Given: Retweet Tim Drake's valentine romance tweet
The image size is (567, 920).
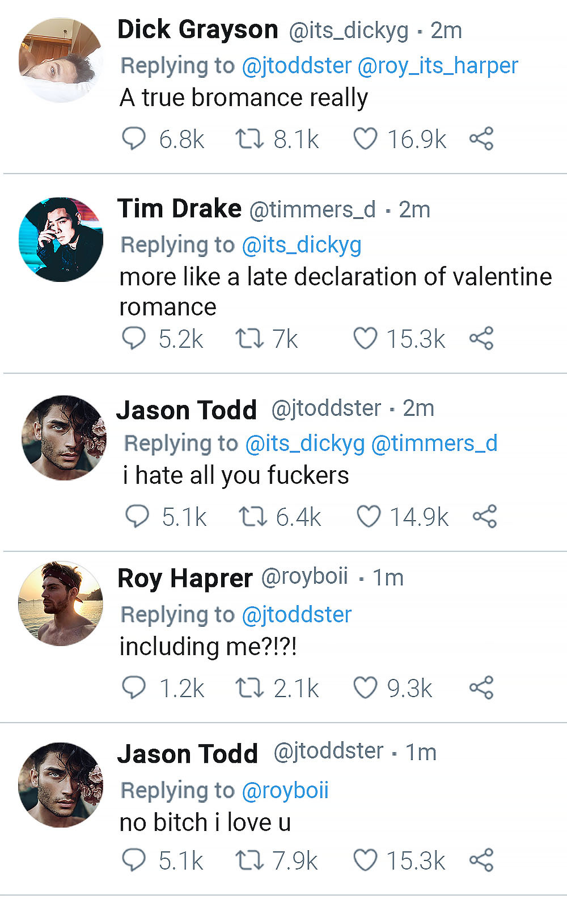Looking at the screenshot, I should click(x=249, y=339).
